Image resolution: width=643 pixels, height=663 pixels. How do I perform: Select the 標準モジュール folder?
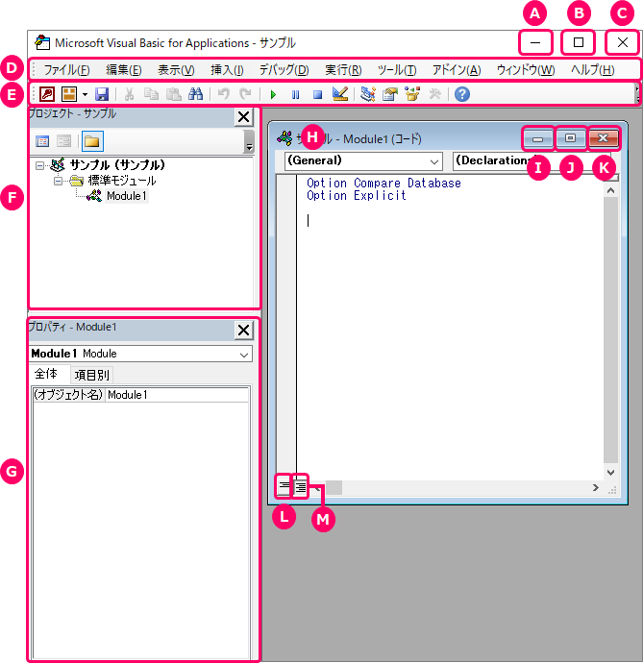point(122,181)
